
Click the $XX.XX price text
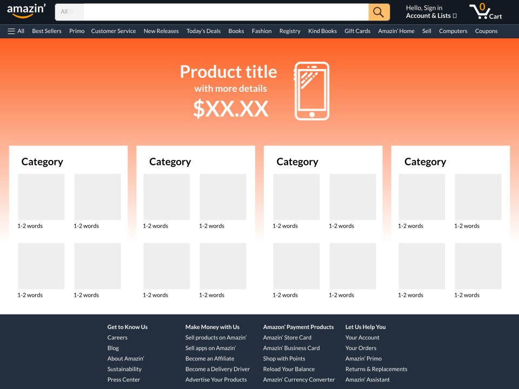(x=231, y=109)
